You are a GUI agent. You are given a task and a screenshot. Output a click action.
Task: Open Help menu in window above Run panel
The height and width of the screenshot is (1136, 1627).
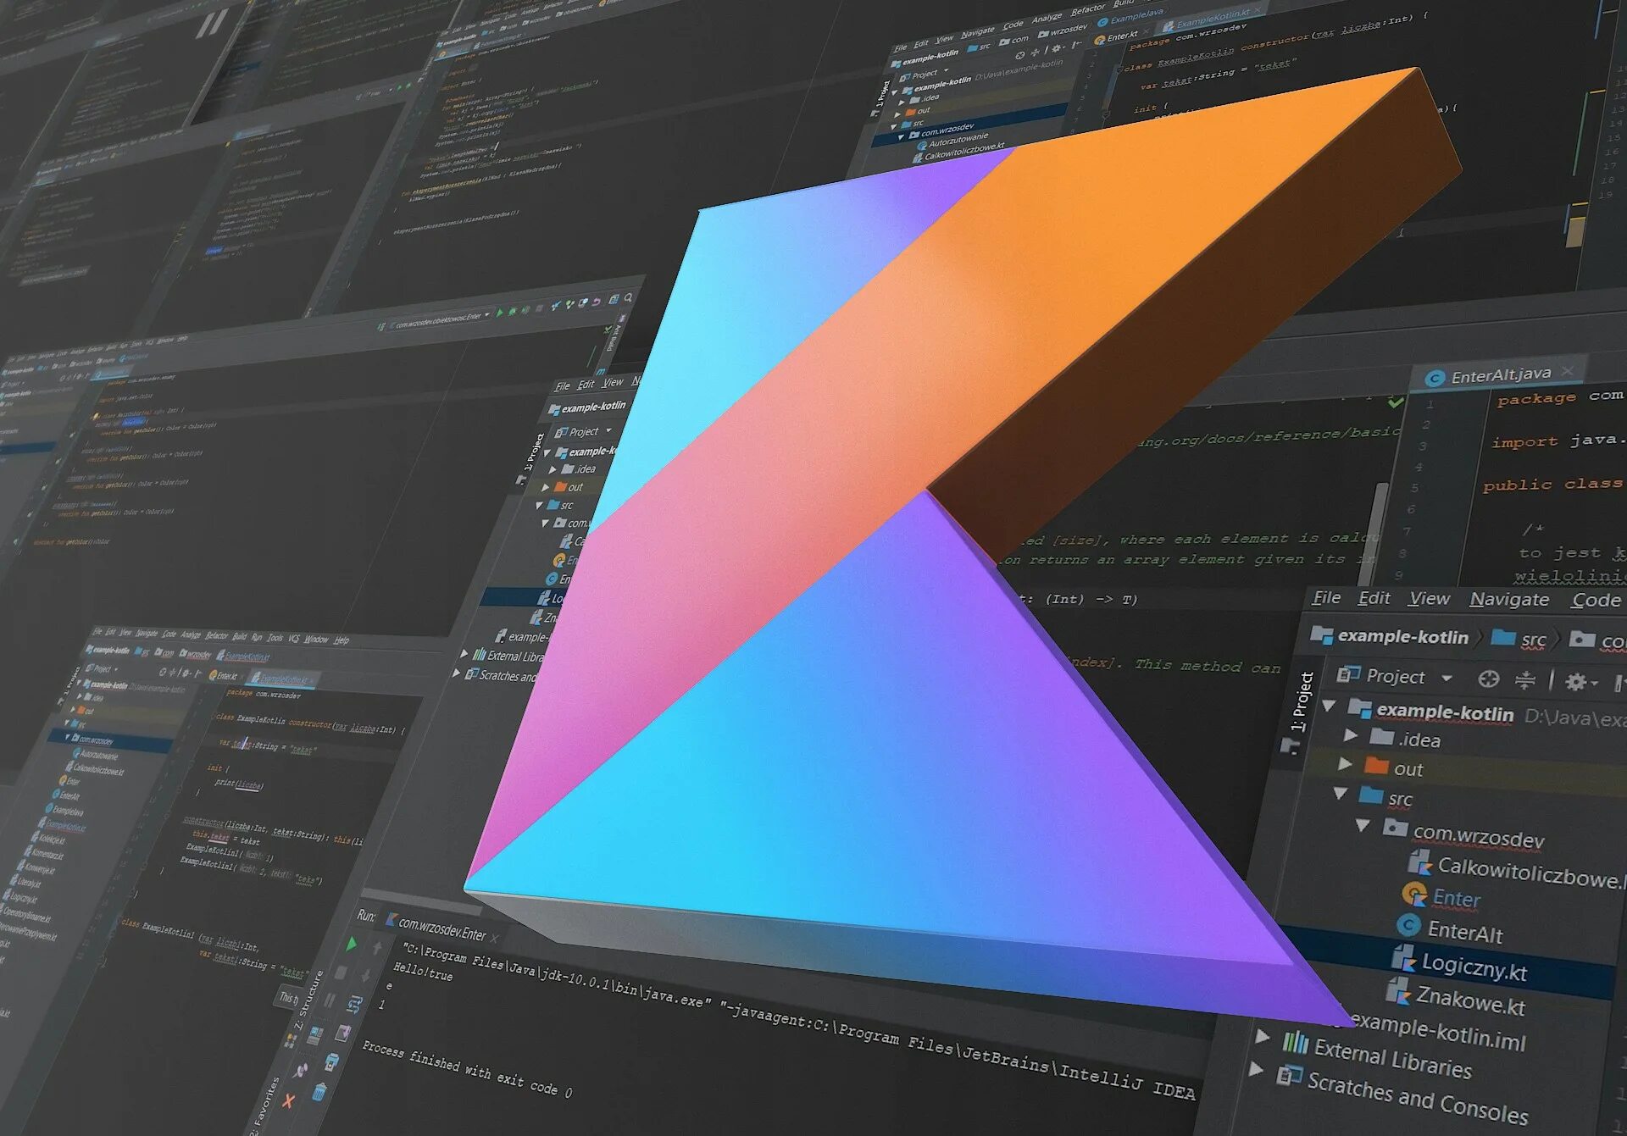coord(342,640)
